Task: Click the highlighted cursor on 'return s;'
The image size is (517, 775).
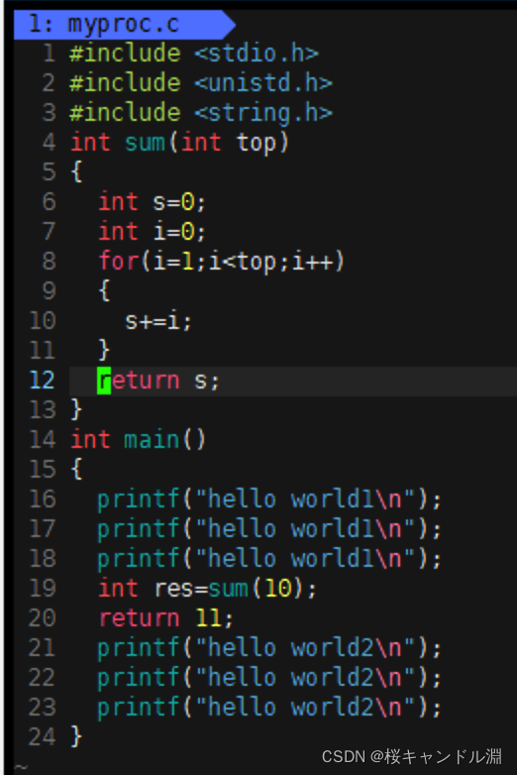Action: (x=104, y=381)
